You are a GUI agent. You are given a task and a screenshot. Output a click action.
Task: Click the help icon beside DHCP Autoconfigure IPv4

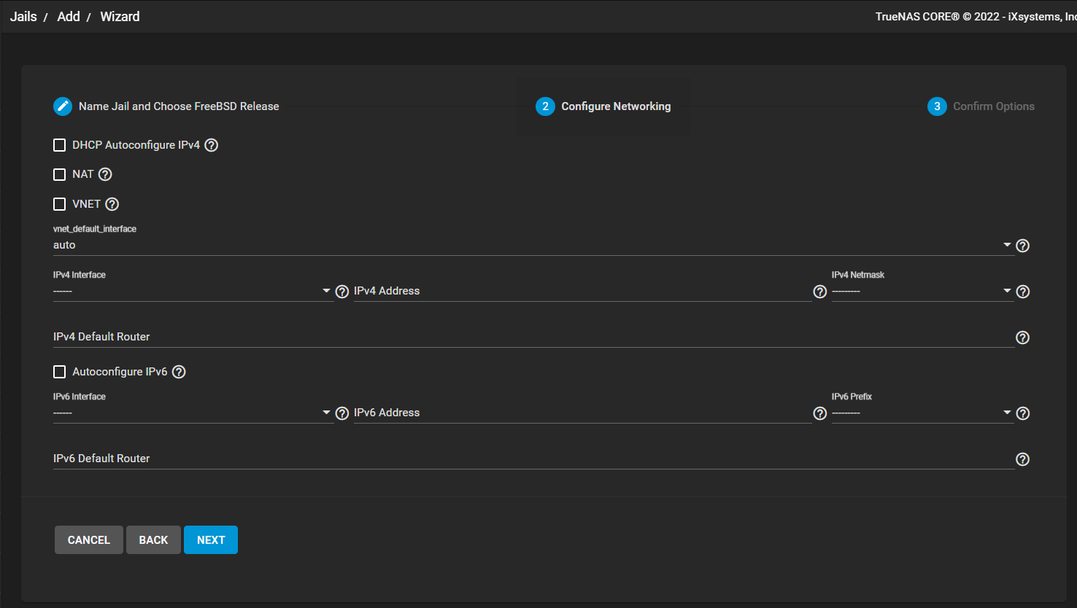[x=212, y=145]
